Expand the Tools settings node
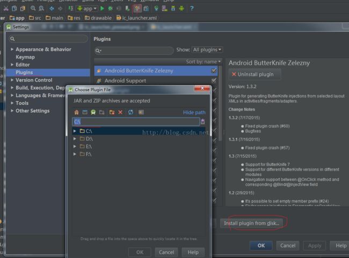The width and height of the screenshot is (349, 258). click(12, 103)
